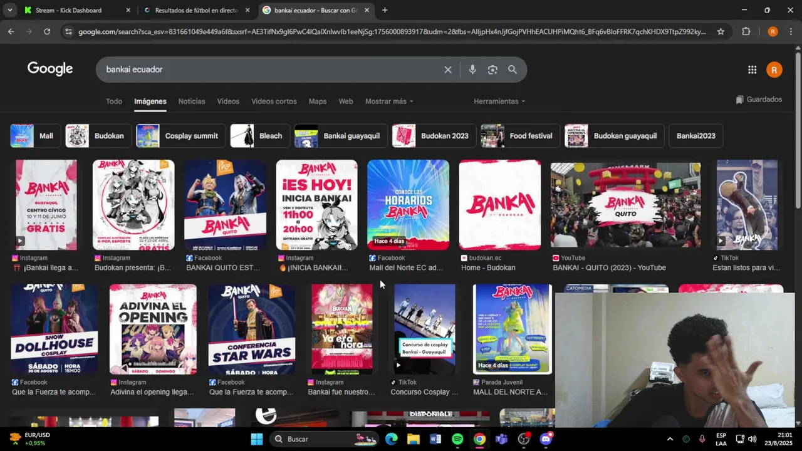This screenshot has width=802, height=451.
Task: Switch to the Maps tab
Action: pos(318,101)
